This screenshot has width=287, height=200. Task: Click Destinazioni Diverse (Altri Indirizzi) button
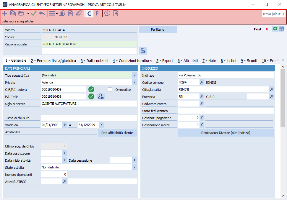click(x=226, y=133)
